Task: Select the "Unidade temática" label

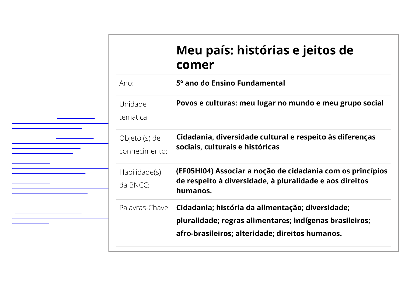Action: click(133, 110)
